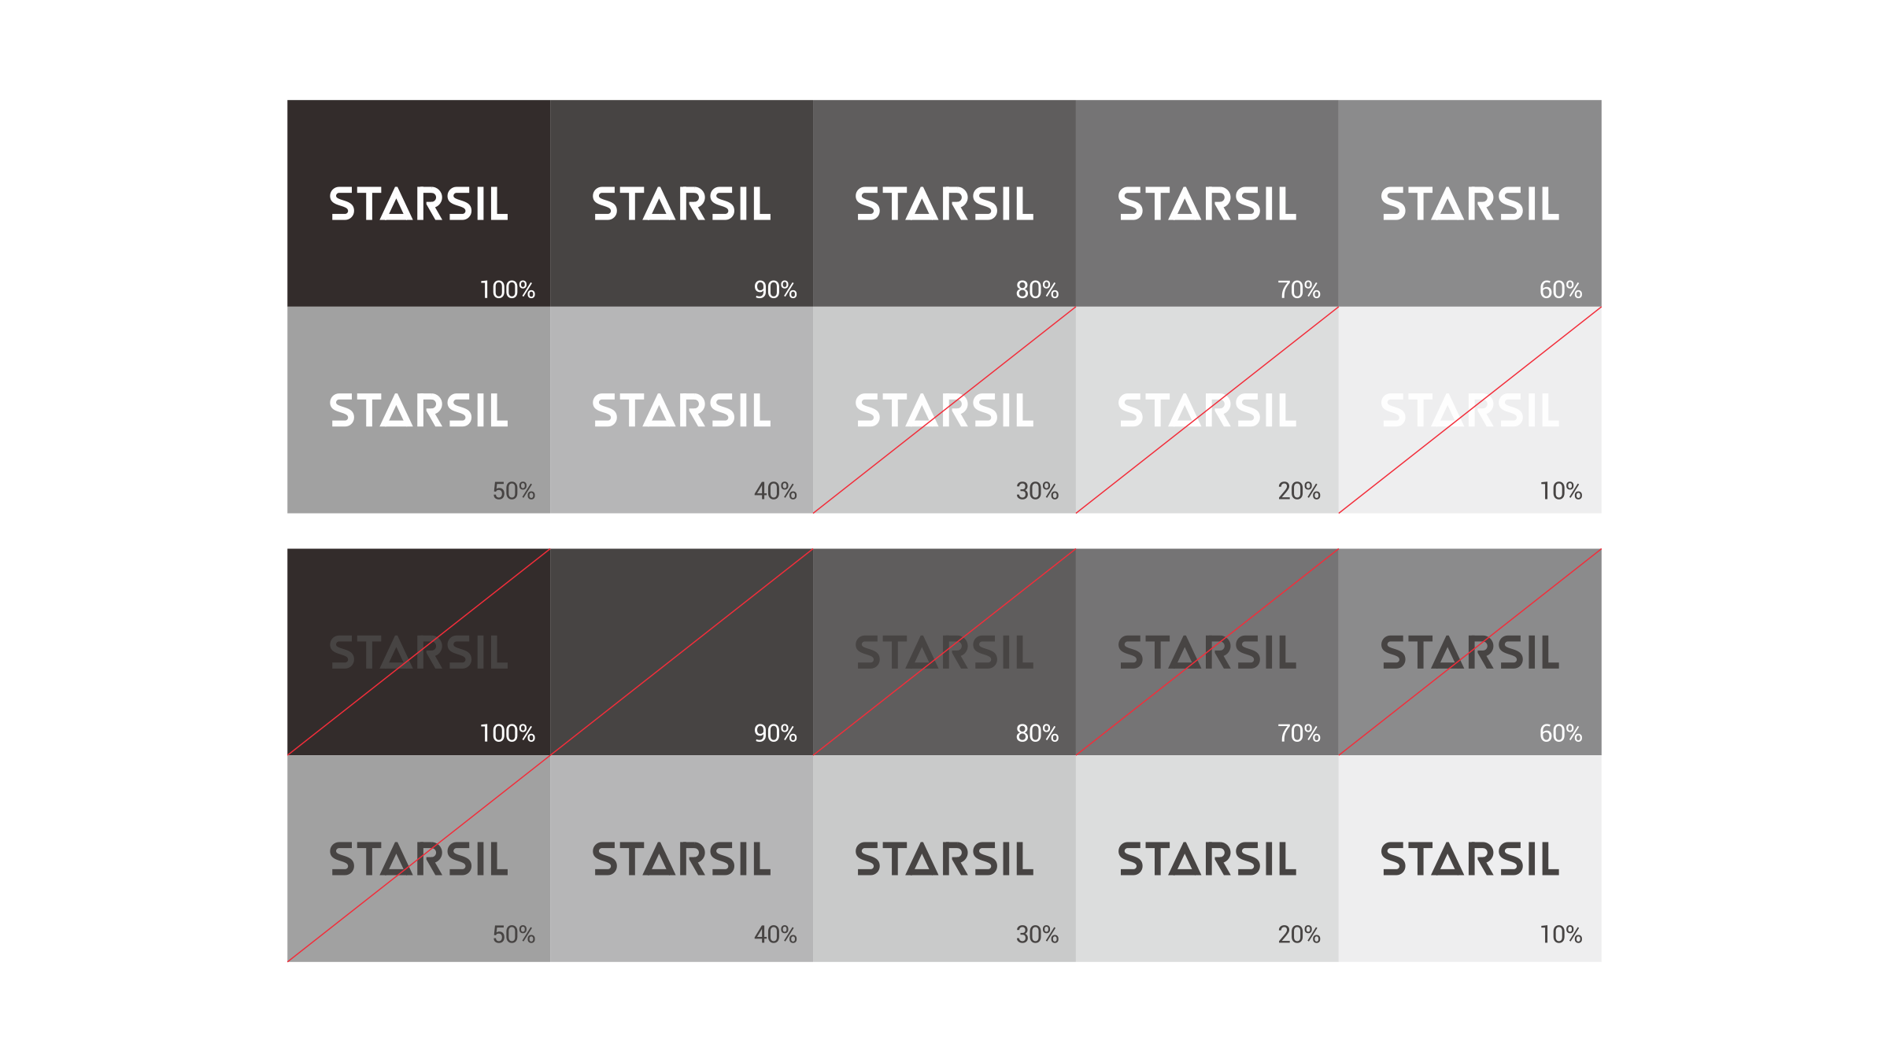The width and height of the screenshot is (1889, 1062).
Task: Click the 100% label in the lower grid
Action: pos(508,734)
